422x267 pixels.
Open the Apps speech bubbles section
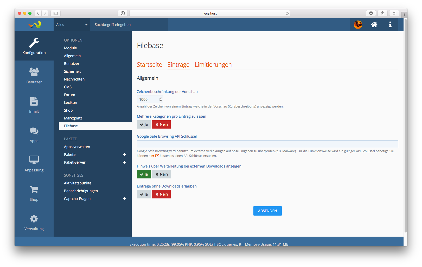(34, 134)
